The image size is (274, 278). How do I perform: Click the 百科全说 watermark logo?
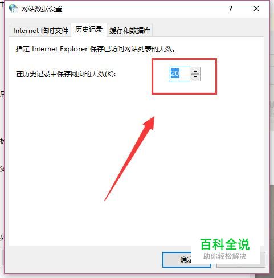coord(225,244)
